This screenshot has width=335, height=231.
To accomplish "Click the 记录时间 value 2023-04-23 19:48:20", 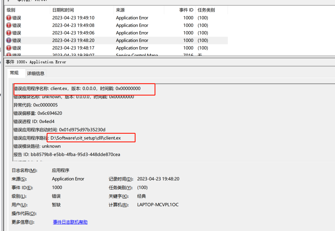I will pos(158,179).
